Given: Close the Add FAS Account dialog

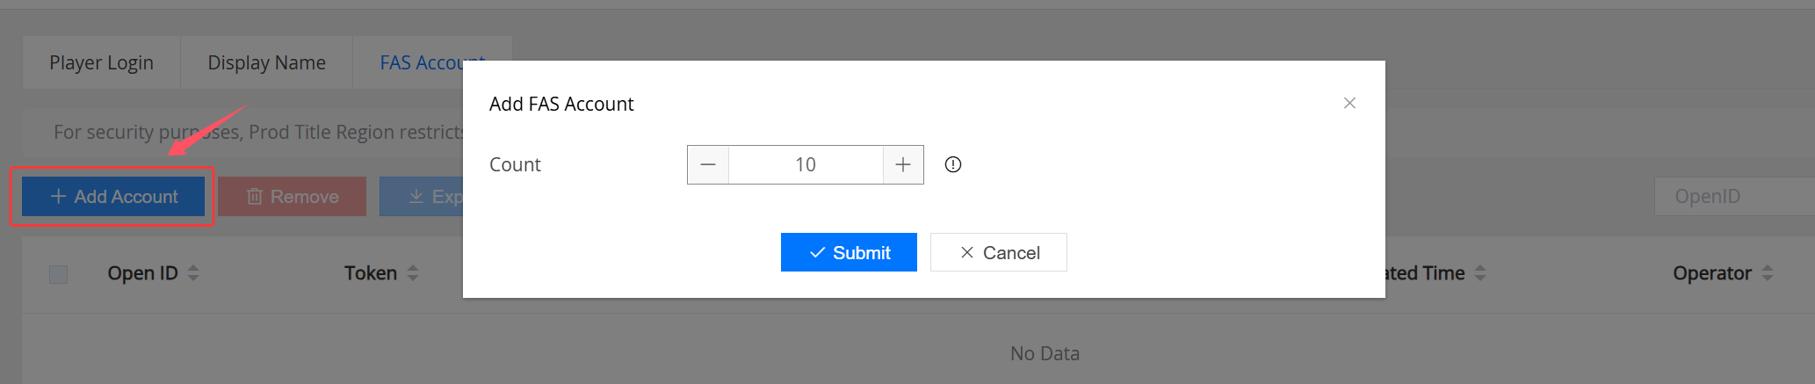Looking at the screenshot, I should coord(1349,104).
